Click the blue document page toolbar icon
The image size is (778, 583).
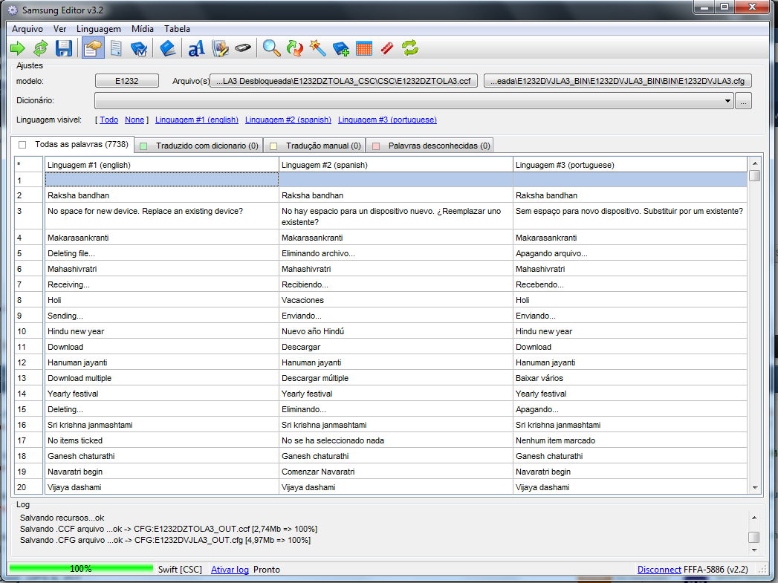pos(116,48)
